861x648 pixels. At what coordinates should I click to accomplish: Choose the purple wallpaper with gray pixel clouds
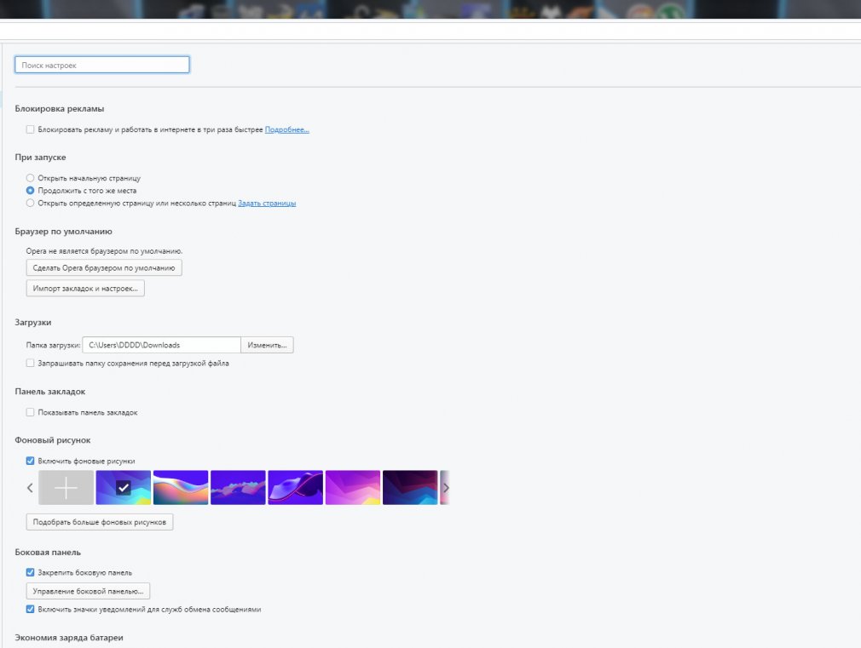[238, 487]
